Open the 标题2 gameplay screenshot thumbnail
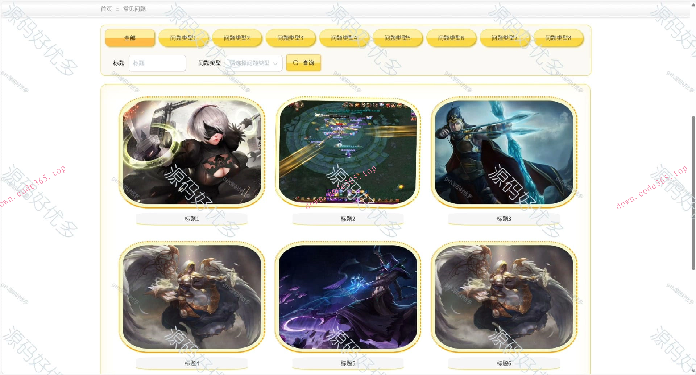Screen dimensions: 696x375 [x=348, y=152]
